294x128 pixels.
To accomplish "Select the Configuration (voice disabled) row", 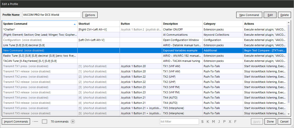I will tap(144, 40).
